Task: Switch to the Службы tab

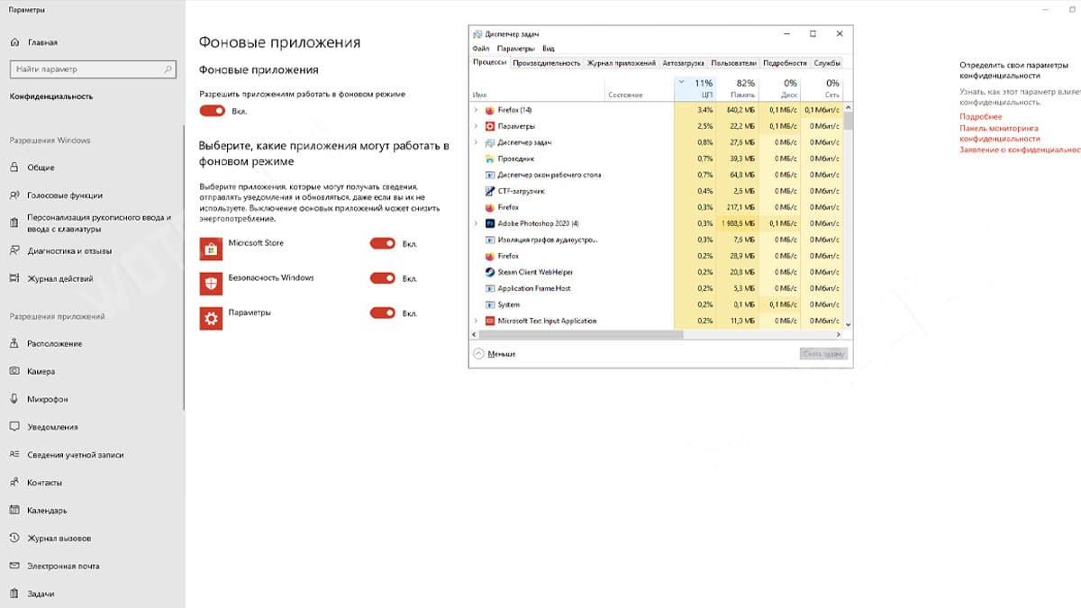Action: (x=827, y=63)
